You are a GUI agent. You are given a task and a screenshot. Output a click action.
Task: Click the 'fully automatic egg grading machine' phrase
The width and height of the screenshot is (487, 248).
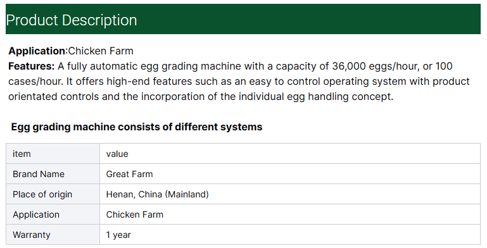tap(154, 66)
